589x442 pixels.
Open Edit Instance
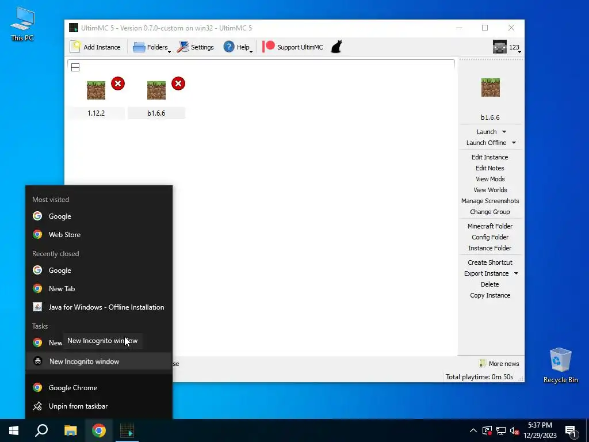tap(490, 157)
